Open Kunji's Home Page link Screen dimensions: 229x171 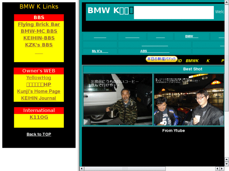click(39, 91)
